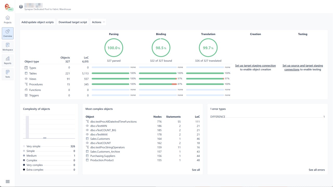Click Download target script button

click(73, 22)
